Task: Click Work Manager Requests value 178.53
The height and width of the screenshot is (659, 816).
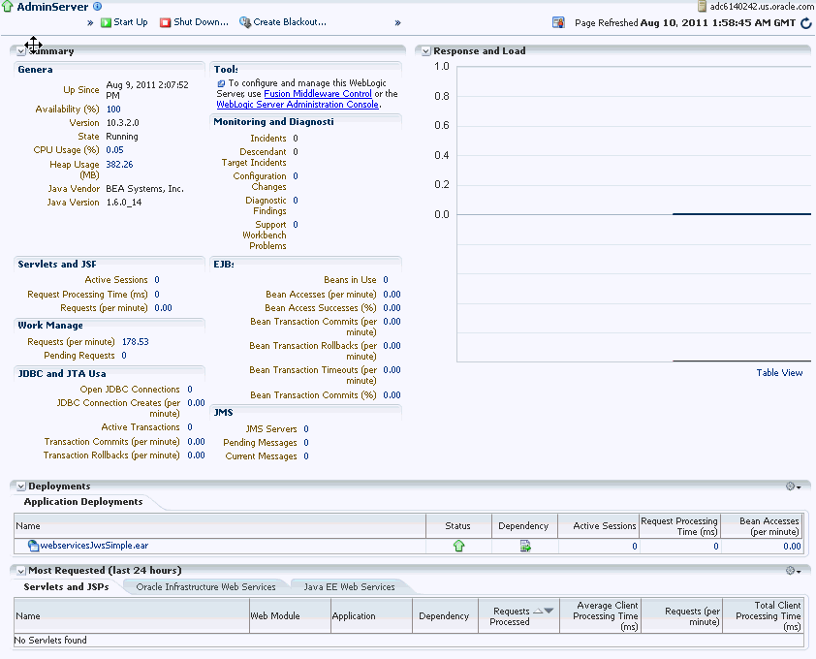Action: pyautogui.click(x=136, y=342)
